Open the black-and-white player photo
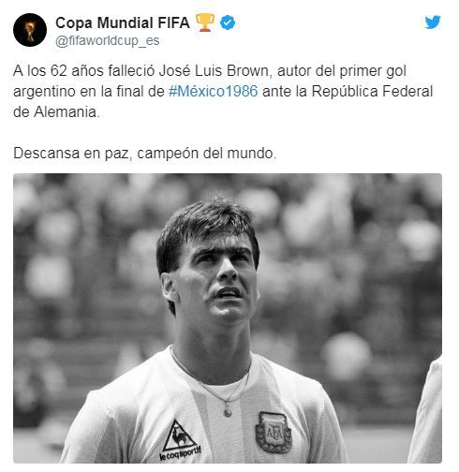Viewport: 459px width, 472px height. pyautogui.click(x=228, y=318)
